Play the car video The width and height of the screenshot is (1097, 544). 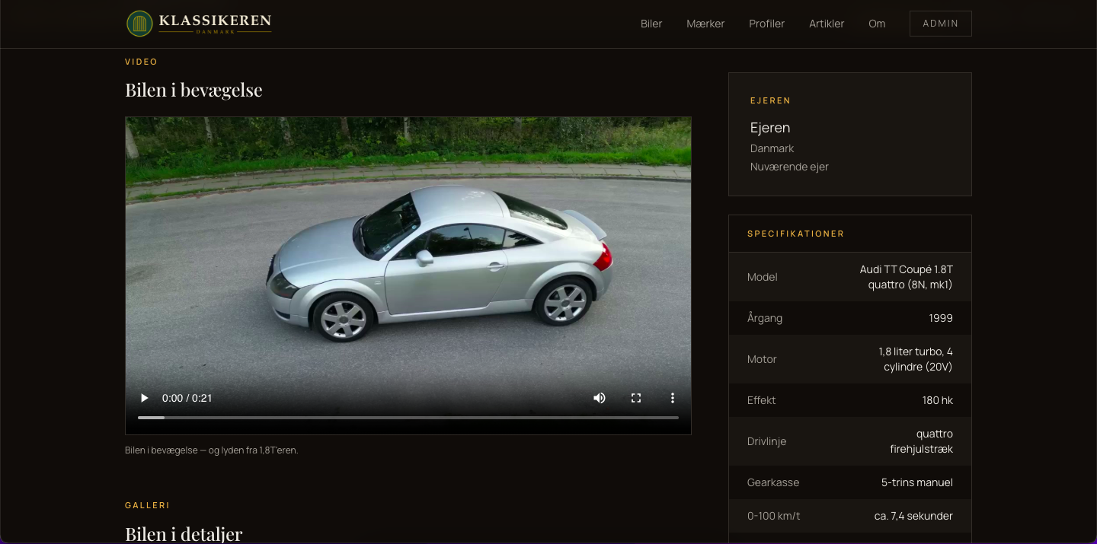coord(144,398)
